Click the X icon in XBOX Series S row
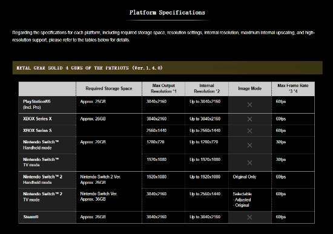The height and width of the screenshot is (234, 333). tap(249, 131)
